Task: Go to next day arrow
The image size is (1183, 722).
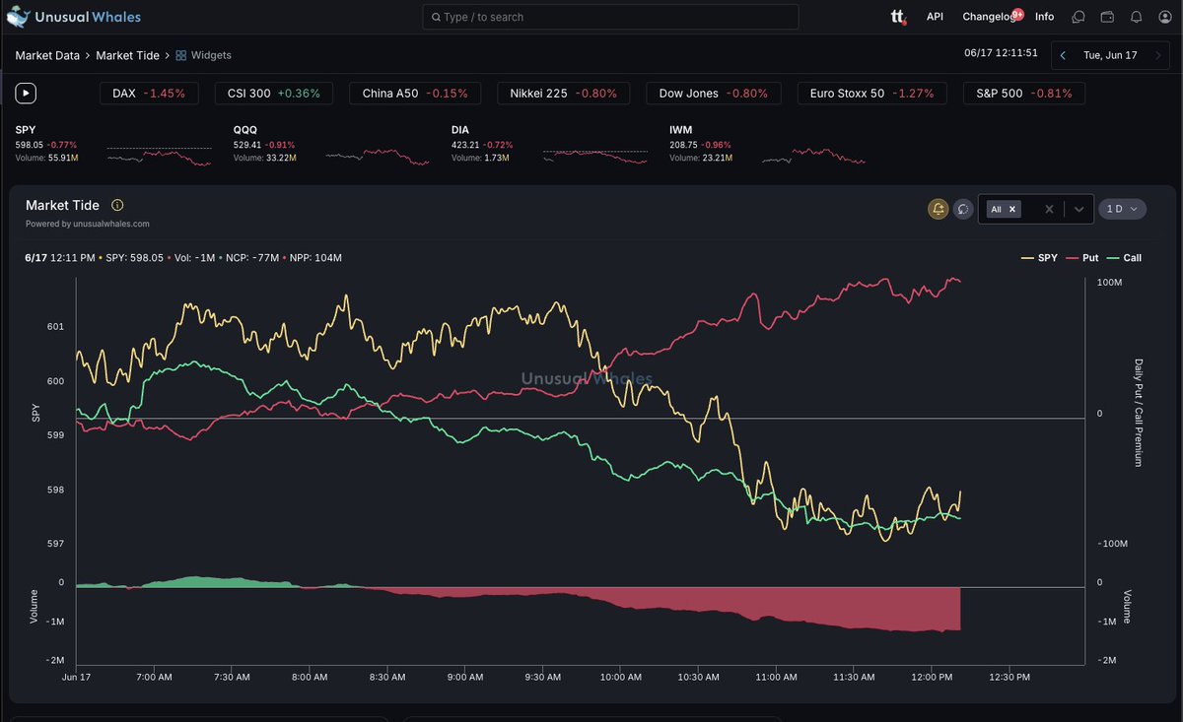Action: coord(1157,56)
